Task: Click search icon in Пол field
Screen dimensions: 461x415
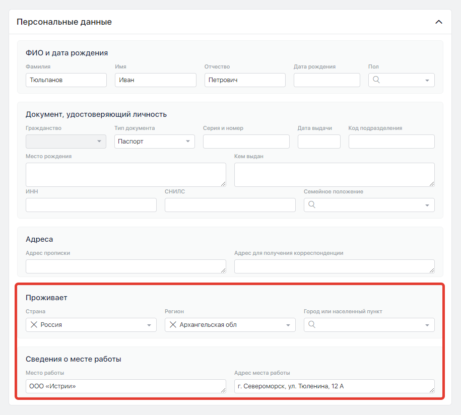Action: [x=376, y=80]
